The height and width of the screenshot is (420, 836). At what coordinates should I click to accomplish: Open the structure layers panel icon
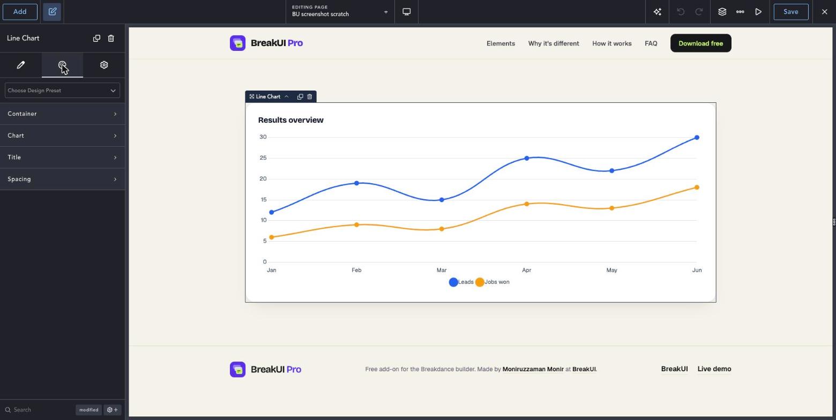pyautogui.click(x=722, y=12)
